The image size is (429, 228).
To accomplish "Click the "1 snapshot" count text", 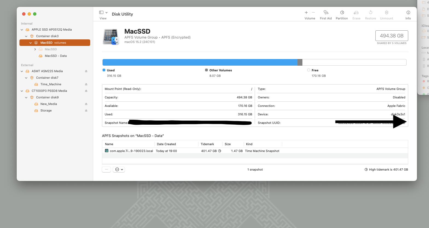I will click(255, 169).
